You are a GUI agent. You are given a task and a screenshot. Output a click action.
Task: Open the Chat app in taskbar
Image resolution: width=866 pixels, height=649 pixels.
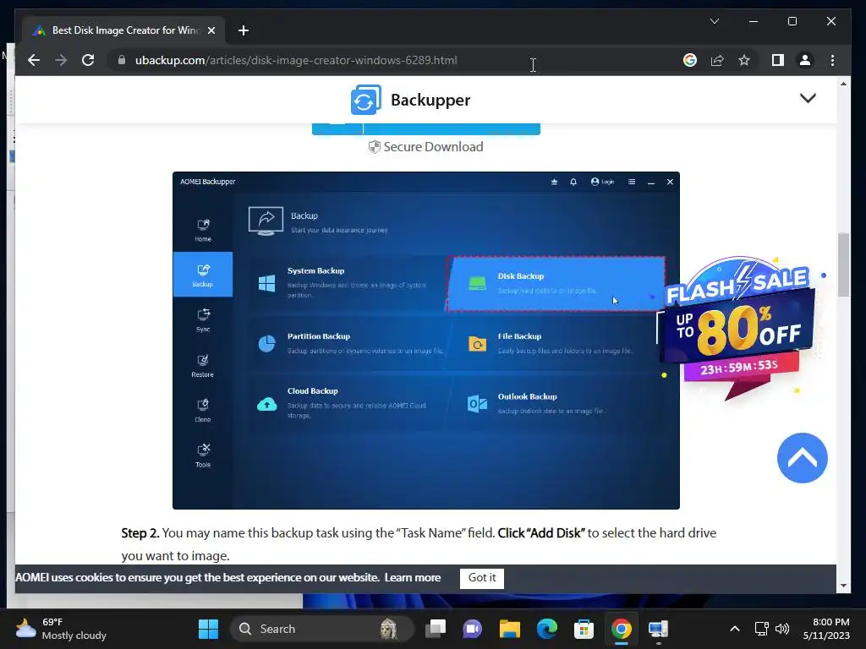click(472, 629)
